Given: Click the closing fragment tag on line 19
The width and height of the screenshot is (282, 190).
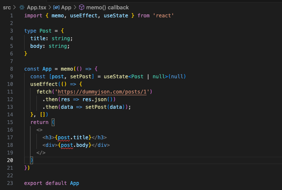Looking at the screenshot, I should [41, 153].
